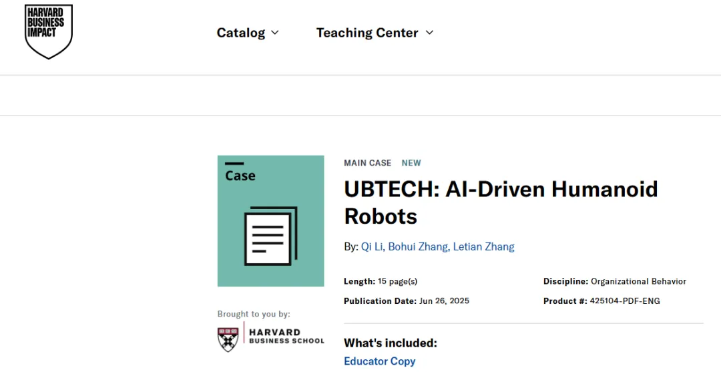721x372 pixels.
Task: Click the "Case" label on green tile
Action: pos(240,176)
